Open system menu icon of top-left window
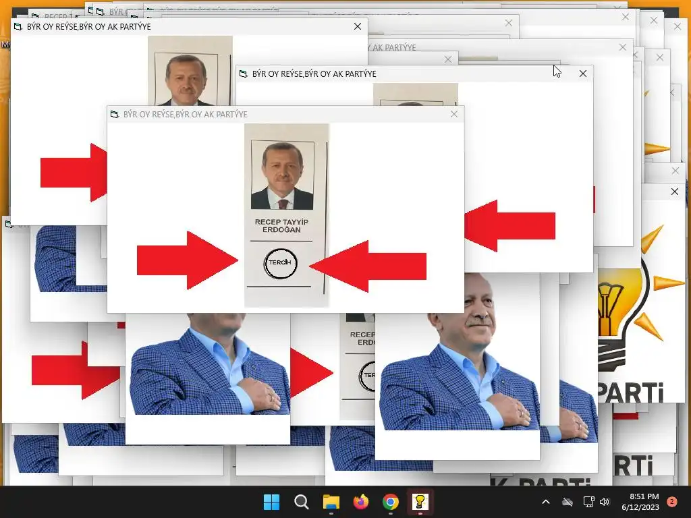The width and height of the screenshot is (691, 518). click(18, 26)
